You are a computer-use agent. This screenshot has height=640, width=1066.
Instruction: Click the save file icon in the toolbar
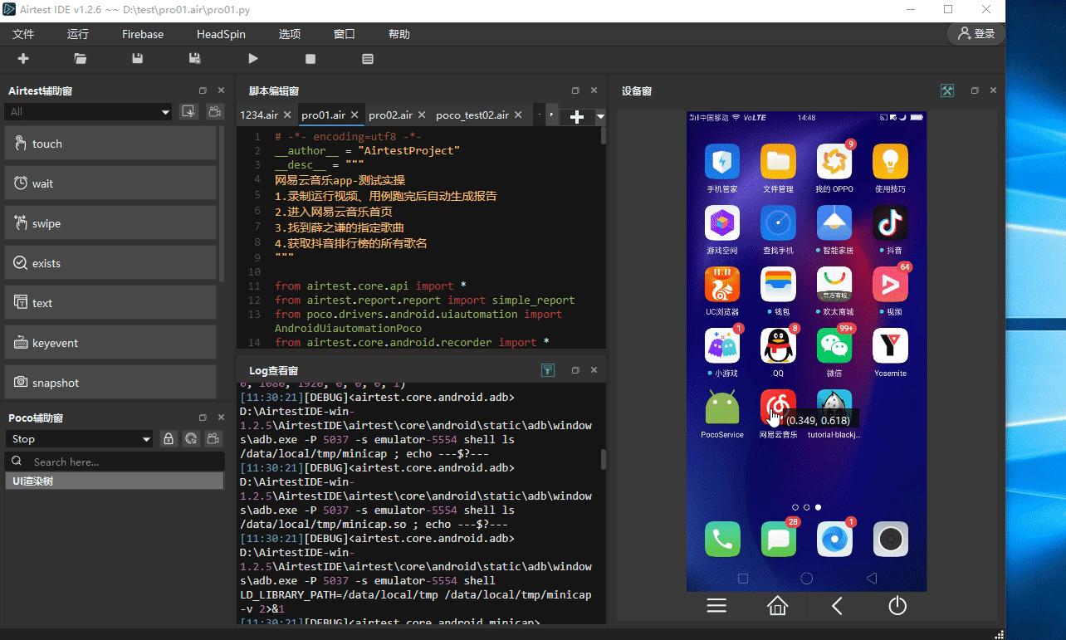137,59
